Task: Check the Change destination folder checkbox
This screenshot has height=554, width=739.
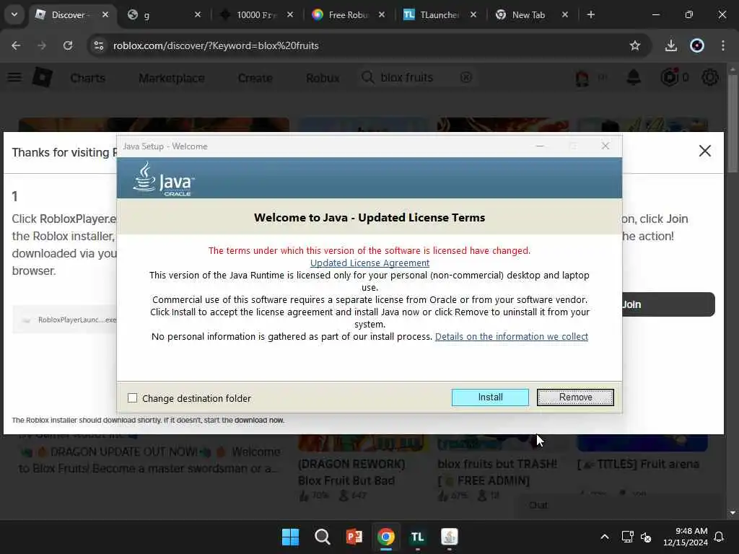Action: pyautogui.click(x=133, y=398)
